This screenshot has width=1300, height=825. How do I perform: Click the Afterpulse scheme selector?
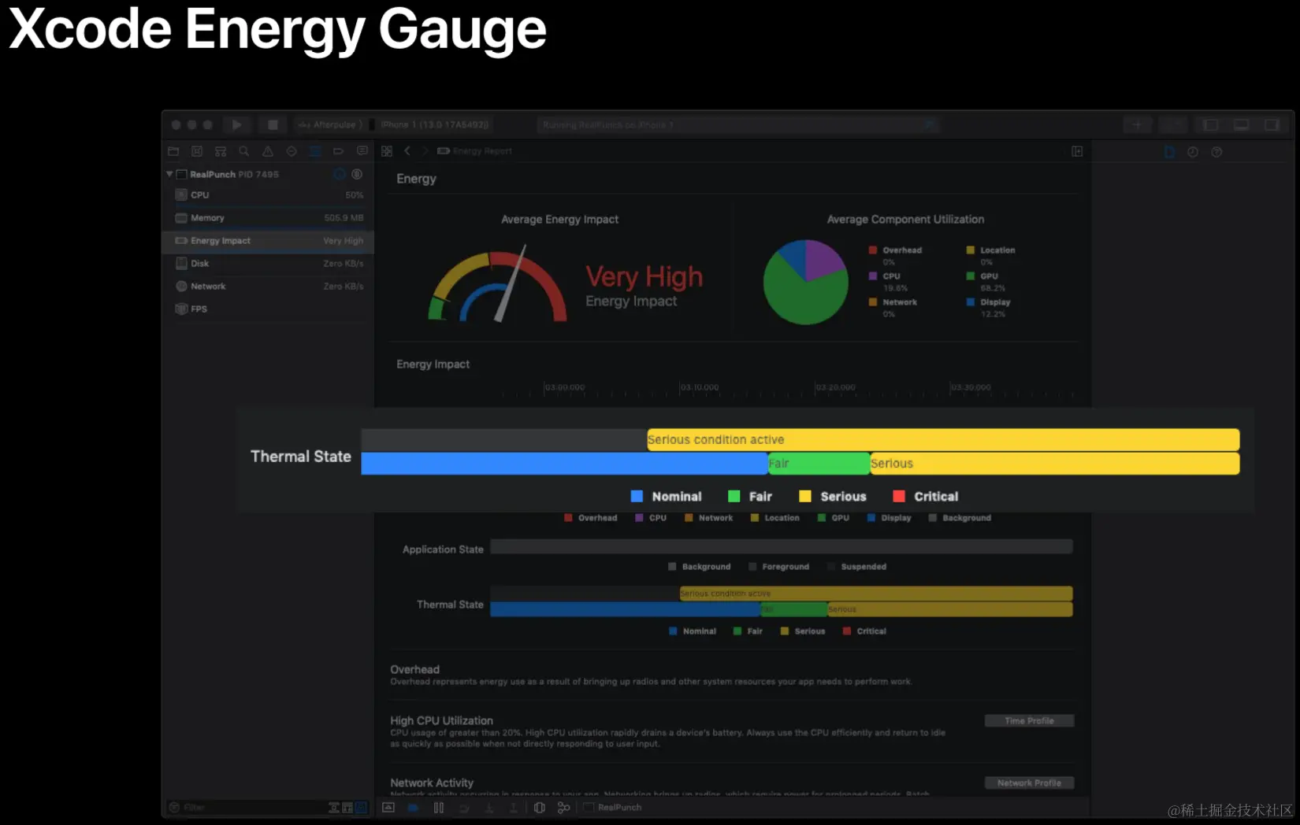[331, 124]
